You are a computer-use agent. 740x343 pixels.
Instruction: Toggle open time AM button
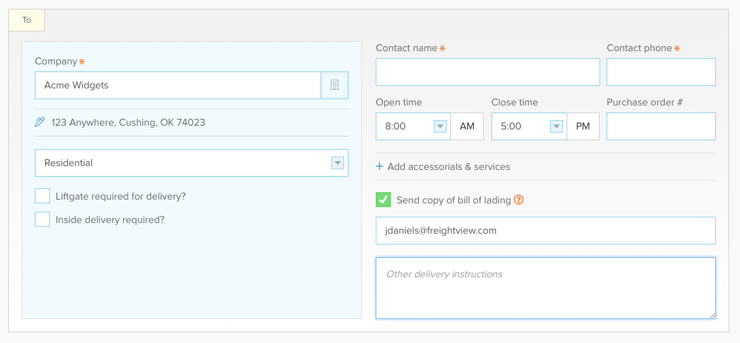coord(467,126)
